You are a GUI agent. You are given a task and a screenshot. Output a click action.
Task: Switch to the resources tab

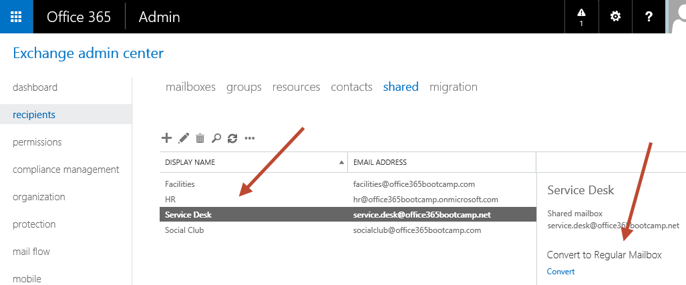296,87
